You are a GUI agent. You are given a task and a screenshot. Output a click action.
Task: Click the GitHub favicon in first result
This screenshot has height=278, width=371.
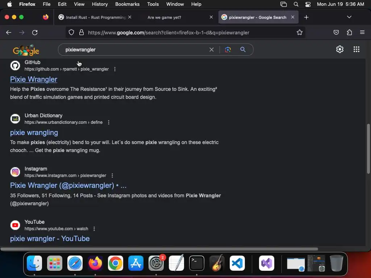[15, 66]
